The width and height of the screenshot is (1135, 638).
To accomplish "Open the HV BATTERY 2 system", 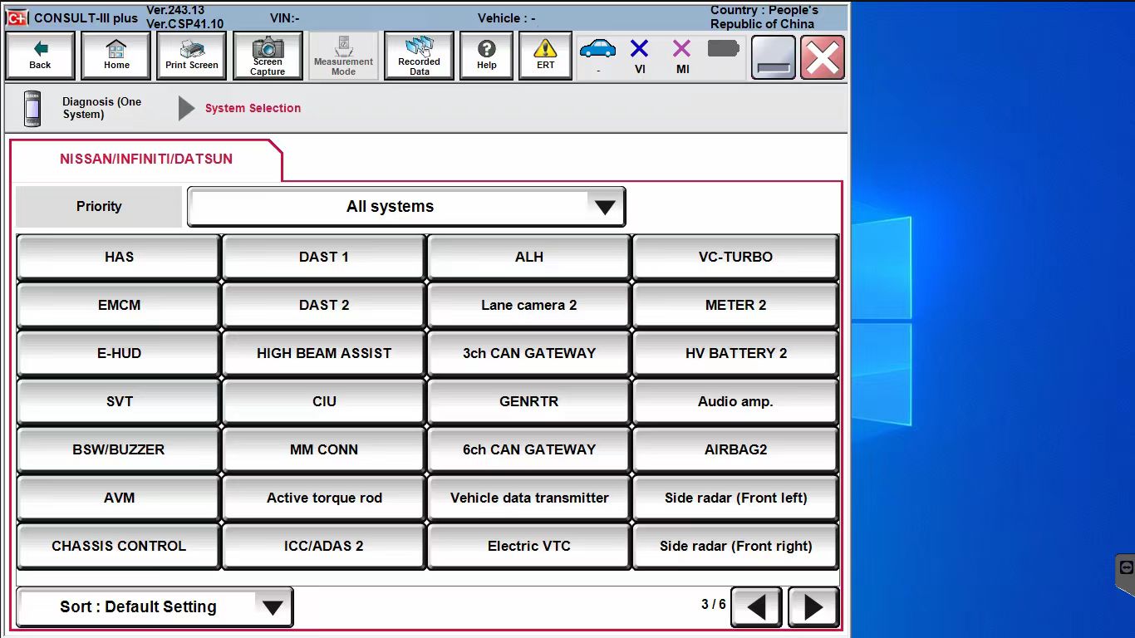I will pos(735,354).
